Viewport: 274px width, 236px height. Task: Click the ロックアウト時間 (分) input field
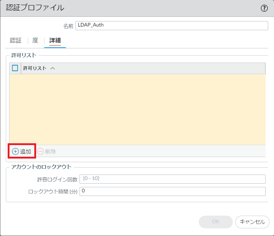(x=173, y=191)
